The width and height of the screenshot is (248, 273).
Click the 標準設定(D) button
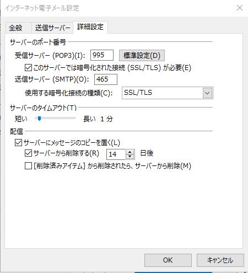click(x=142, y=55)
